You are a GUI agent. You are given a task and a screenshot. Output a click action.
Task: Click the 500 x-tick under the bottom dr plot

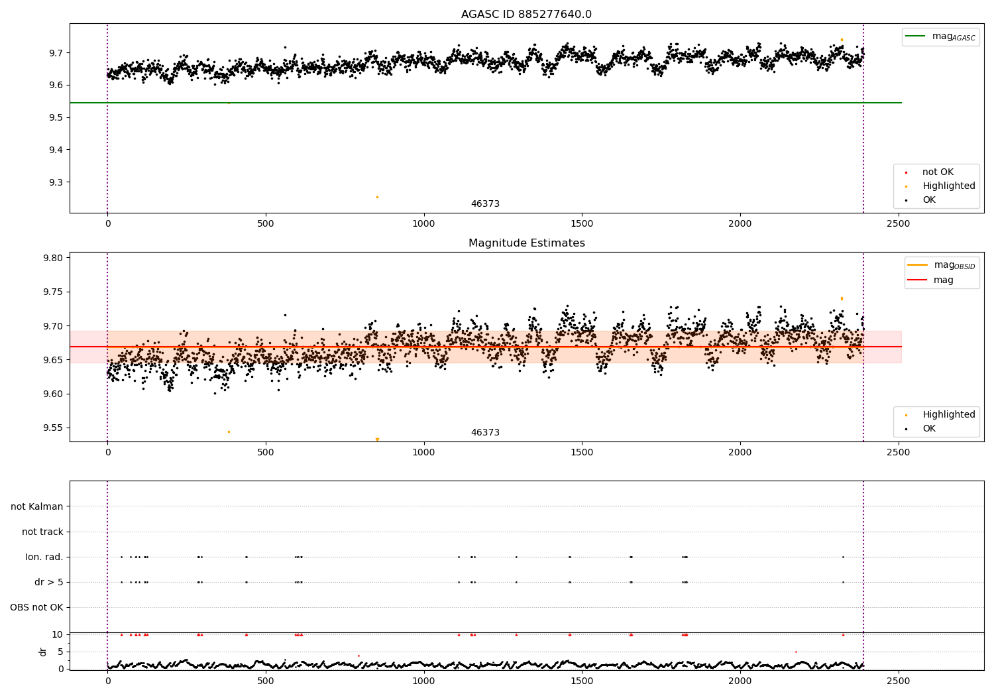tap(265, 681)
